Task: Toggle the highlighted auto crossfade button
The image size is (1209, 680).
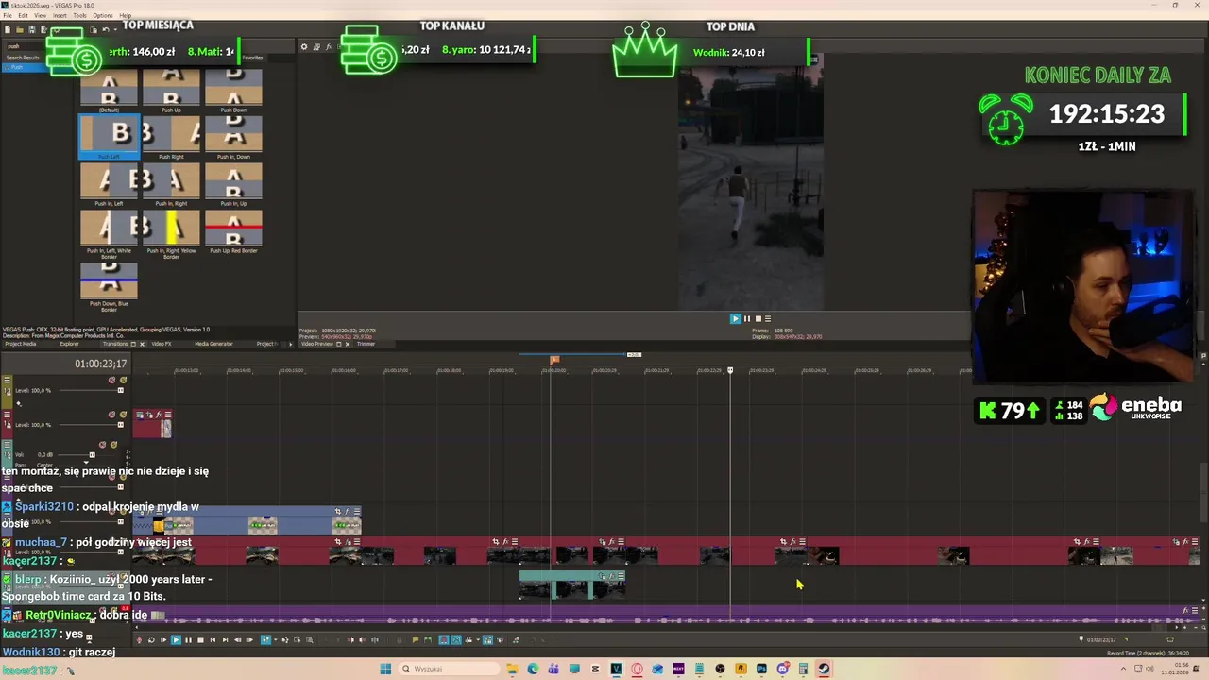Action: [x=456, y=640]
